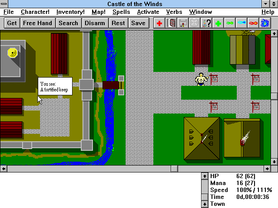Viewport: 278px width, 208px height.
Task: Open the Inventory! menu
Action: click(70, 12)
